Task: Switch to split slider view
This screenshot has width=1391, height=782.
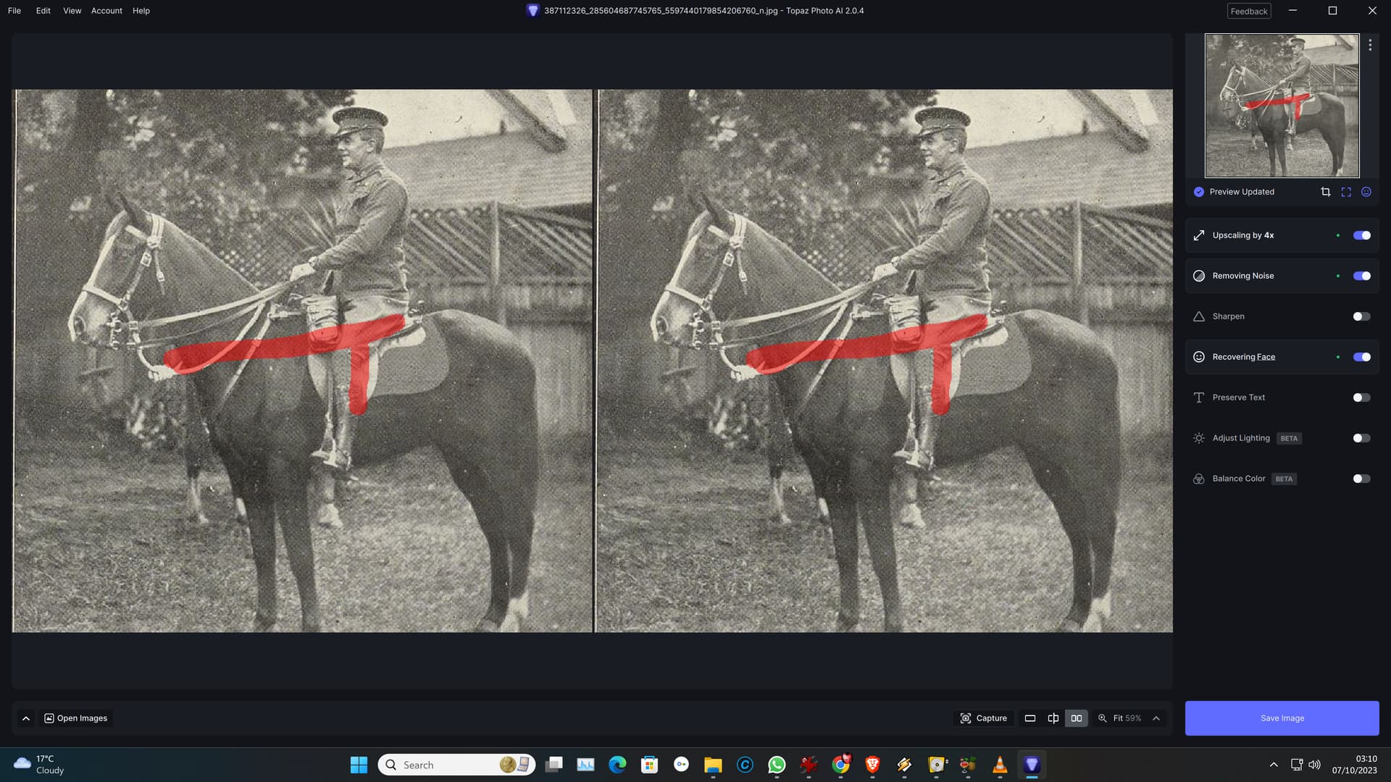Action: 1053,718
